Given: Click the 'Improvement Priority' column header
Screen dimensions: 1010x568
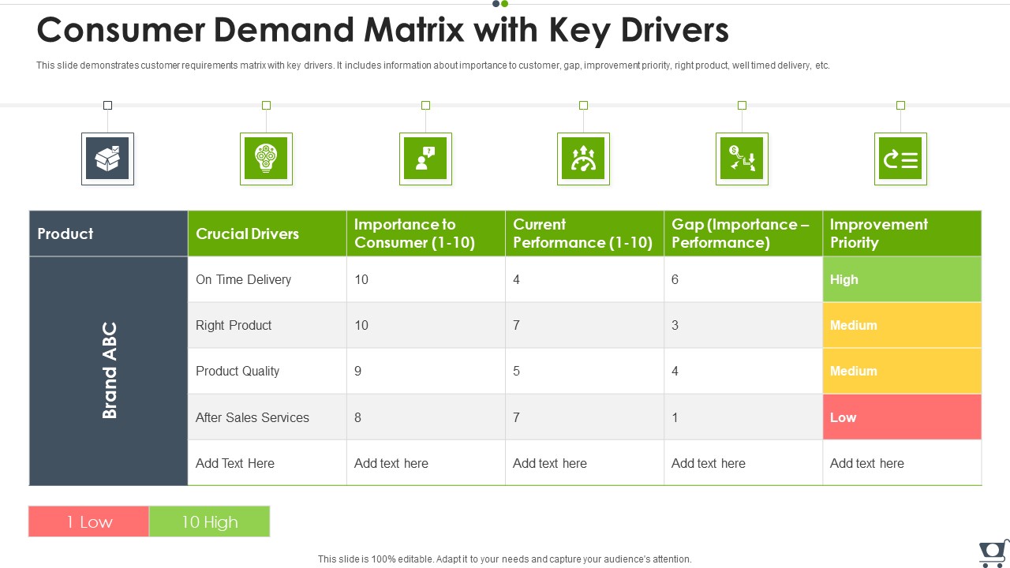Looking at the screenshot, I should coord(902,234).
